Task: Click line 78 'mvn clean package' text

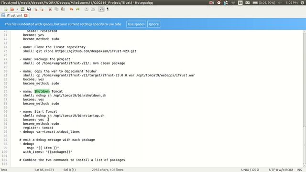Action: point(109,63)
